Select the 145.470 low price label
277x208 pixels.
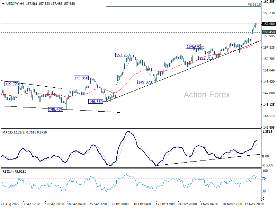(55, 109)
